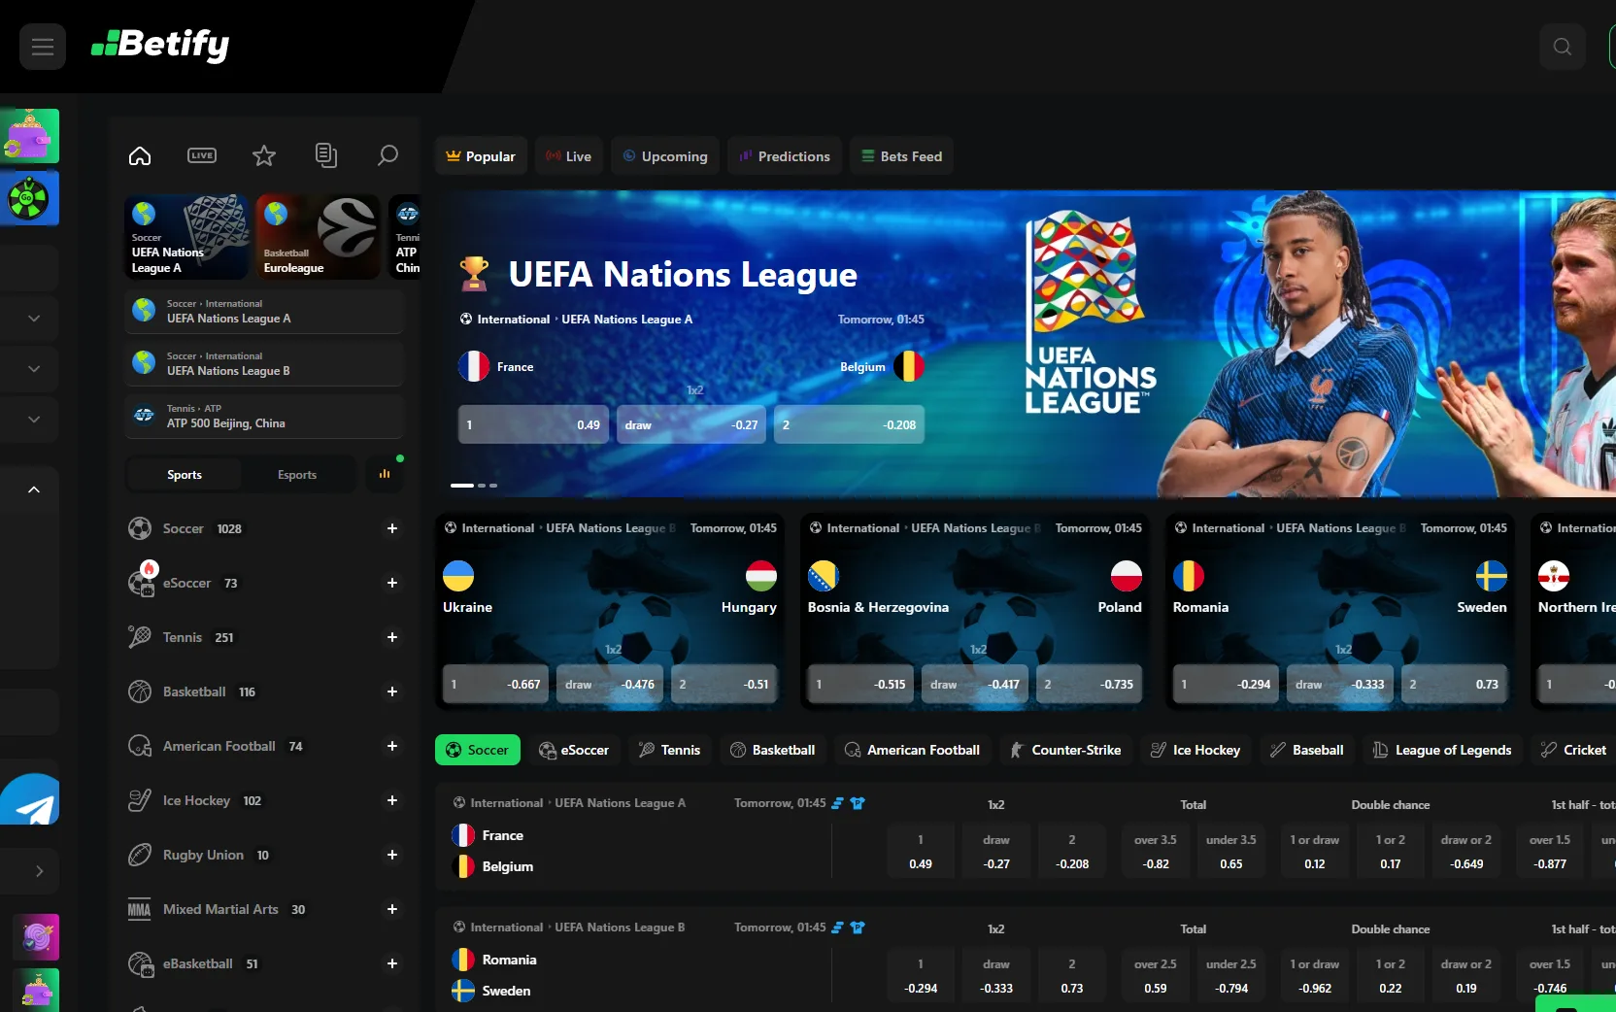
Task: Filter by League of Legends chip
Action: [x=1443, y=750]
